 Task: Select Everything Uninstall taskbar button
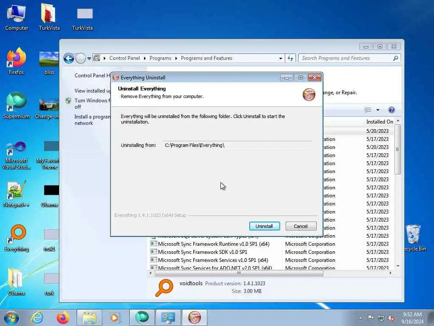[194, 318]
